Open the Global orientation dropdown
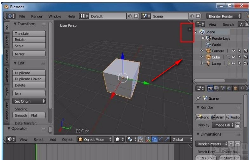The height and width of the screenshot is (160, 249). pyautogui.click(x=182, y=140)
